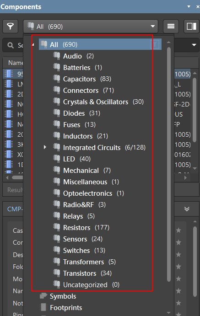Collapse the component details double chevron
This screenshot has height=316, width=200.
click(x=187, y=209)
